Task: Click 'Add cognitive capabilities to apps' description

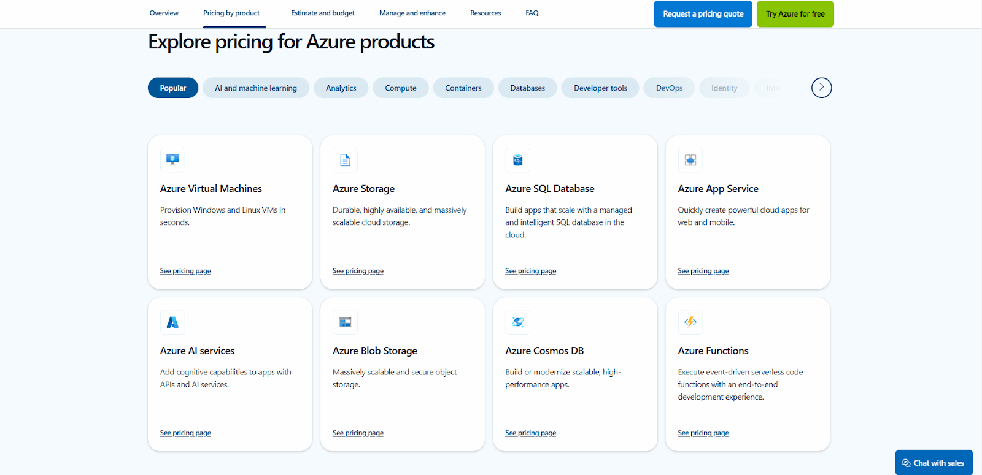Action: (225, 378)
